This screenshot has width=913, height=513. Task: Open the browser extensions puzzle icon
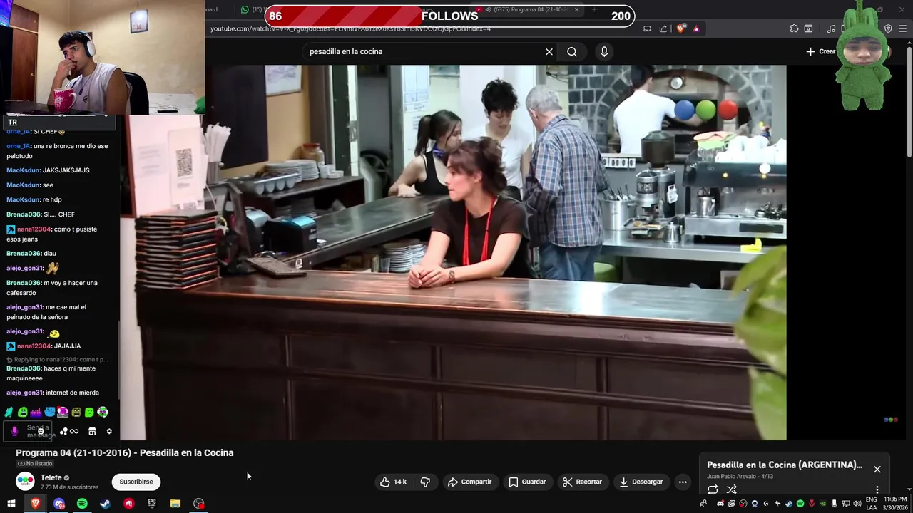click(794, 28)
